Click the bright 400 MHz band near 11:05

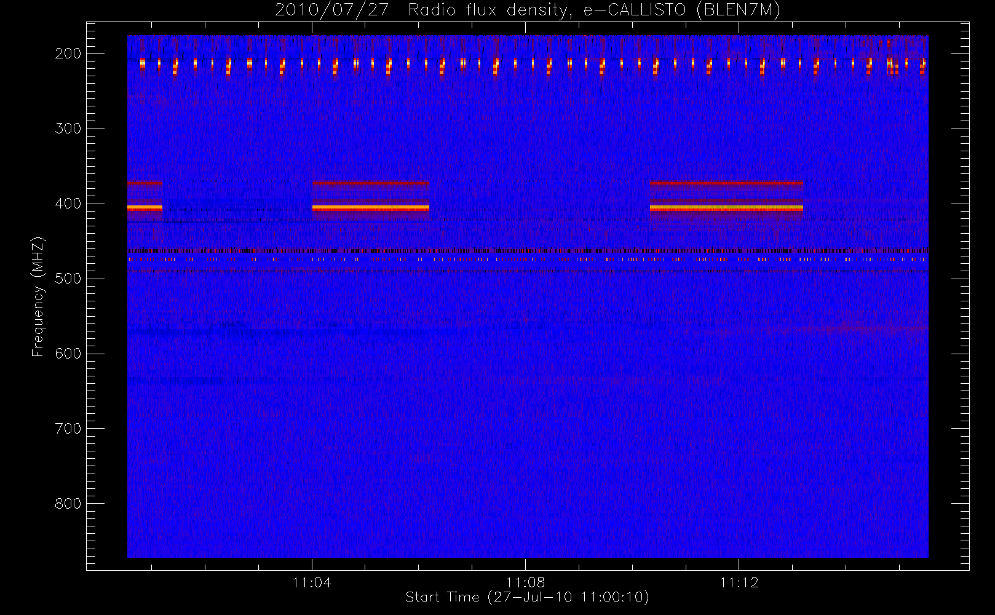370,208
